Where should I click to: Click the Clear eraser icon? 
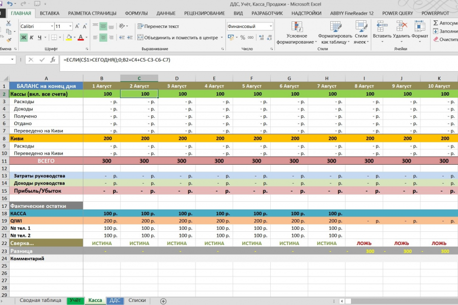point(436,39)
